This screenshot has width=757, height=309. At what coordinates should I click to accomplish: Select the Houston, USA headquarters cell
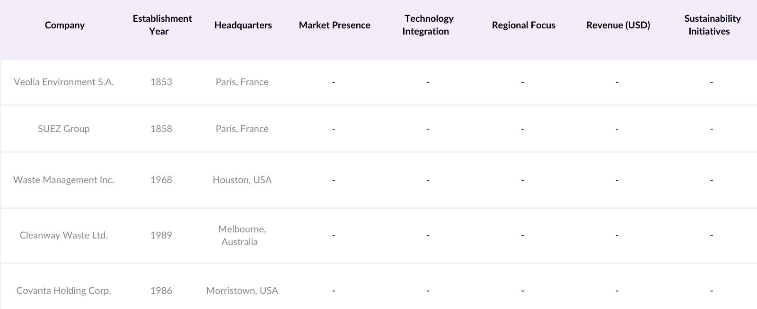coord(242,180)
